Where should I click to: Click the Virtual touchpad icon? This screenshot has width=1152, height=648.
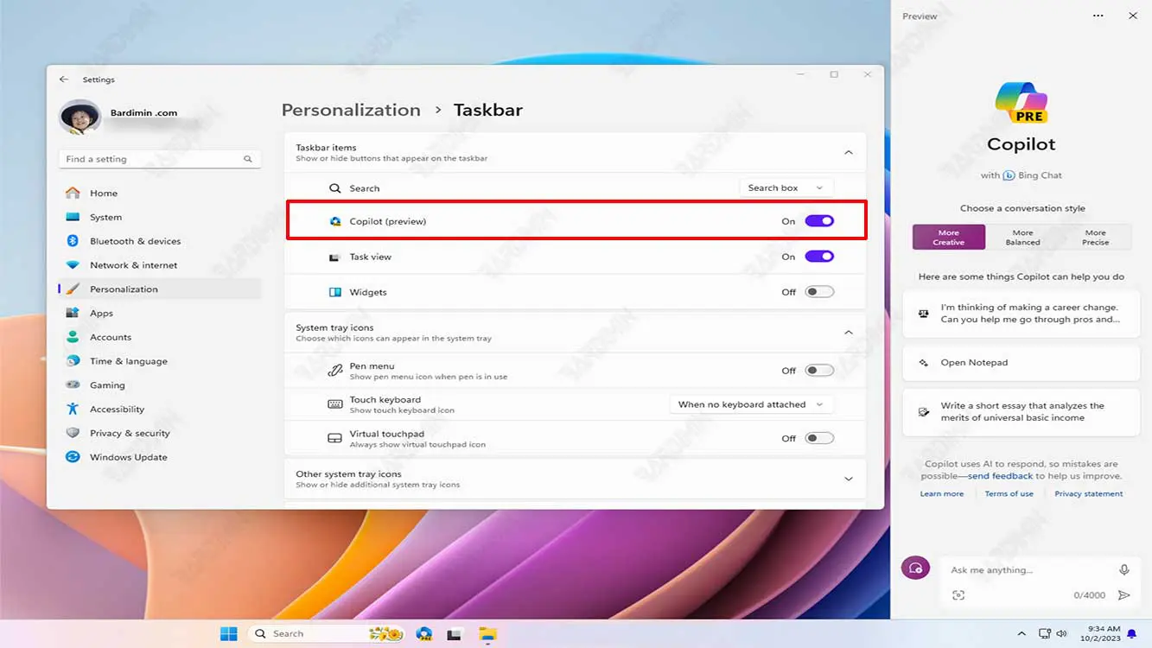tap(335, 438)
